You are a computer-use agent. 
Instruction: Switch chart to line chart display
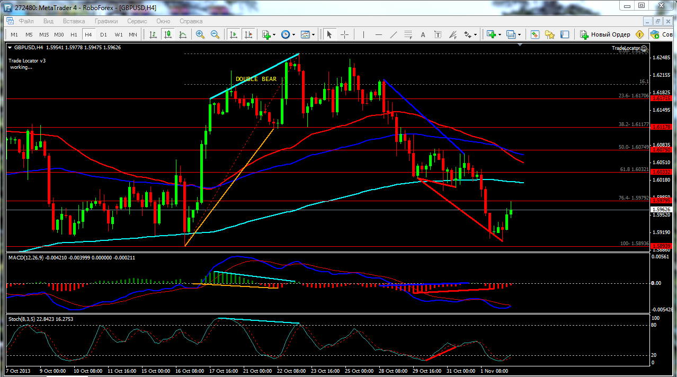(x=183, y=34)
